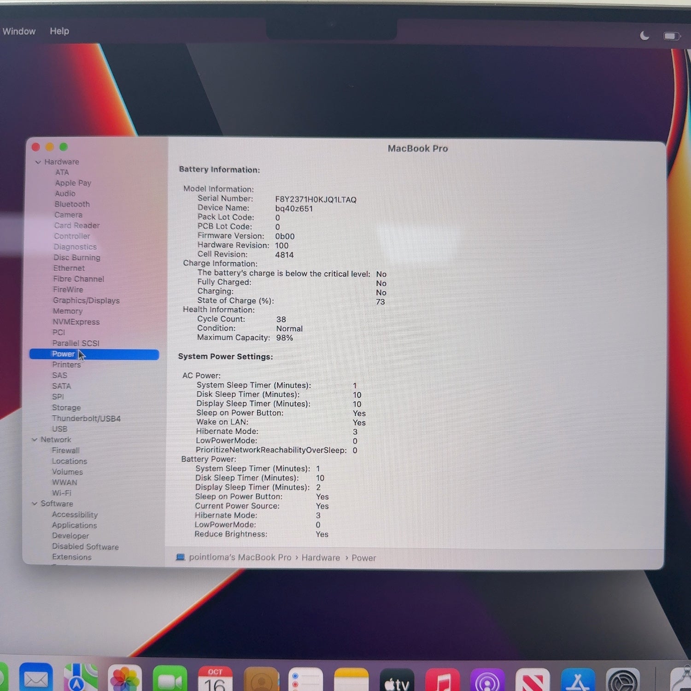Collapse the Hardware section in sidebar
Viewport: 691px width, 691px height.
click(39, 162)
